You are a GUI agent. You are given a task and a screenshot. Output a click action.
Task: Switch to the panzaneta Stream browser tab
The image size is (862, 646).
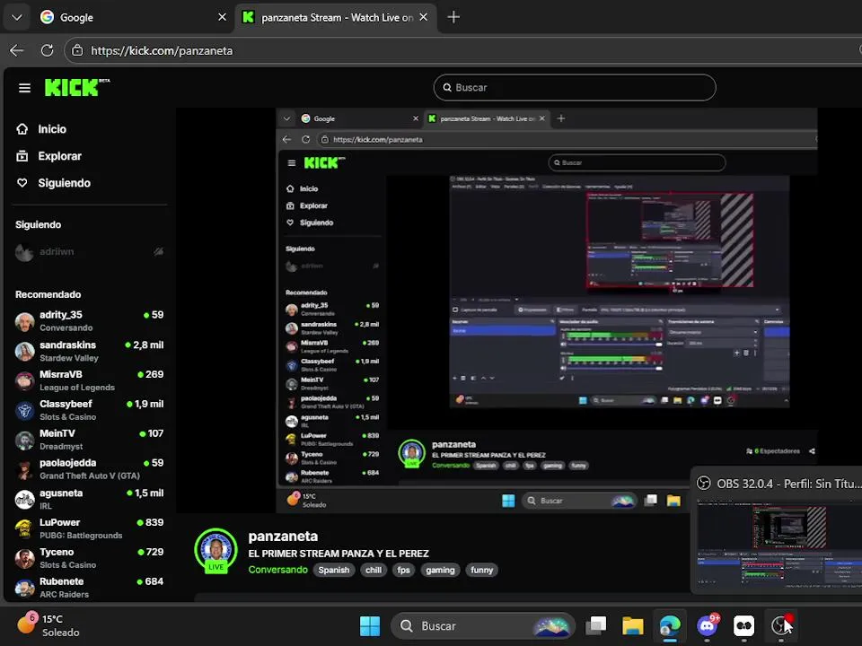(x=335, y=18)
